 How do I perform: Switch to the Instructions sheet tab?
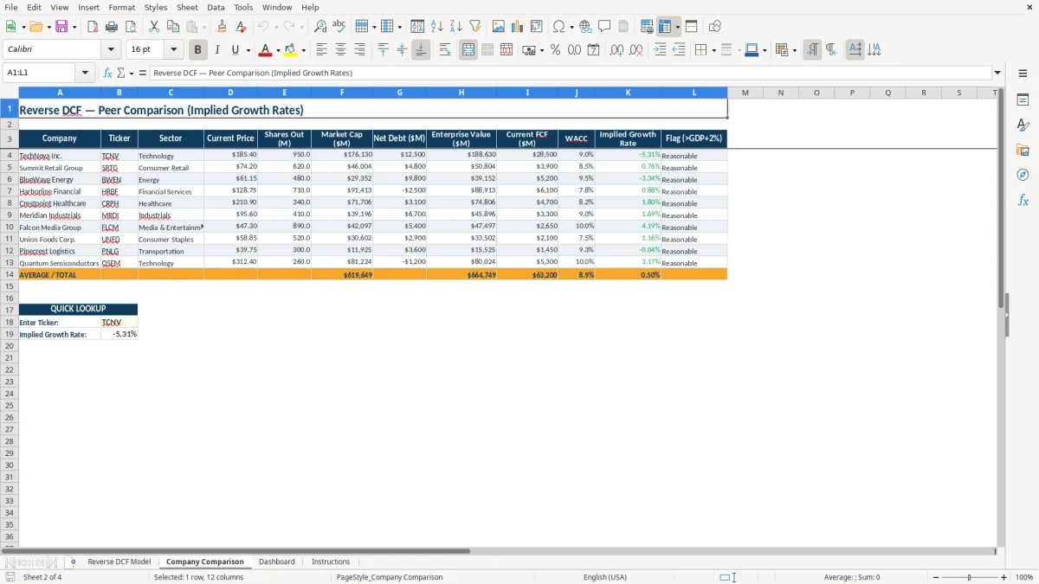coord(331,562)
